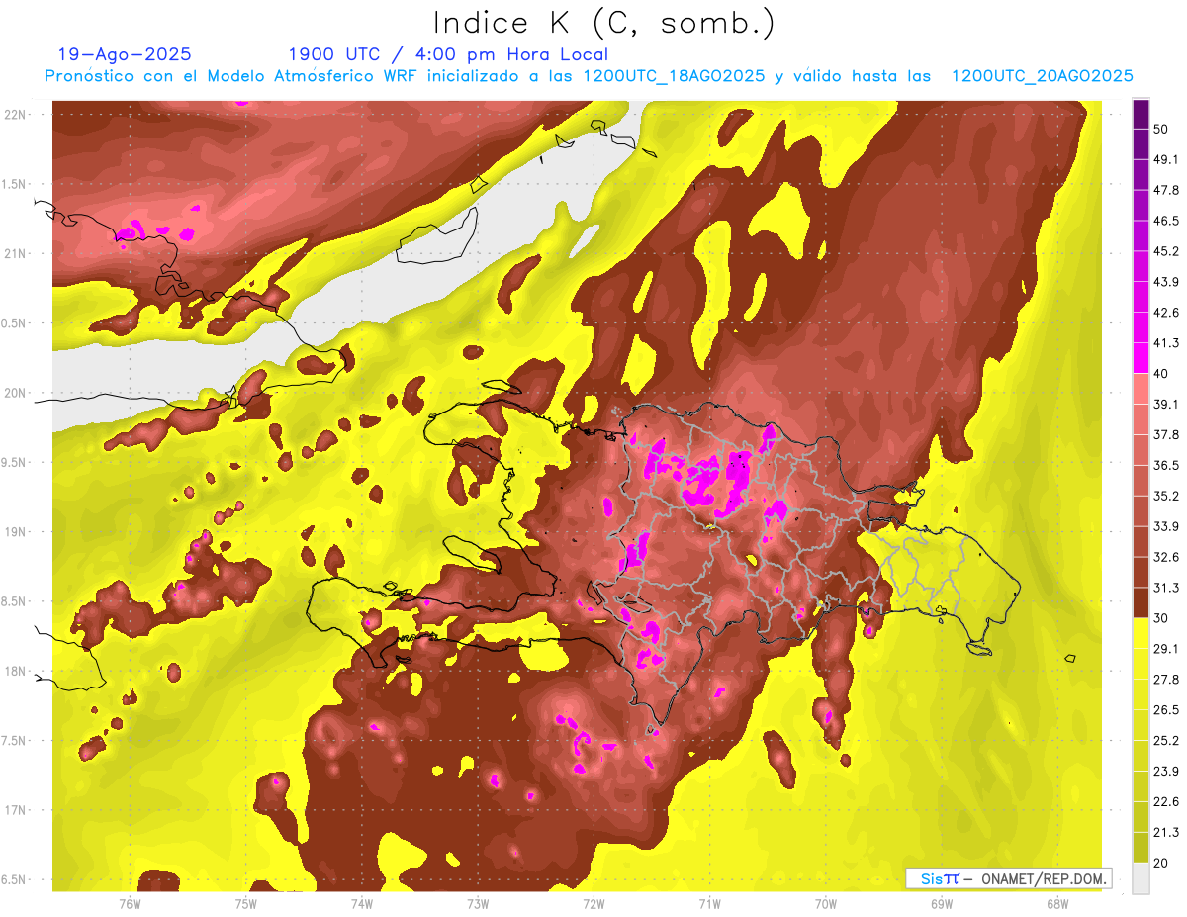The width and height of the screenshot is (1187, 917).
Task: Click the dark brown swatch between 30 and 31.3
Action: pyautogui.click(x=1141, y=602)
